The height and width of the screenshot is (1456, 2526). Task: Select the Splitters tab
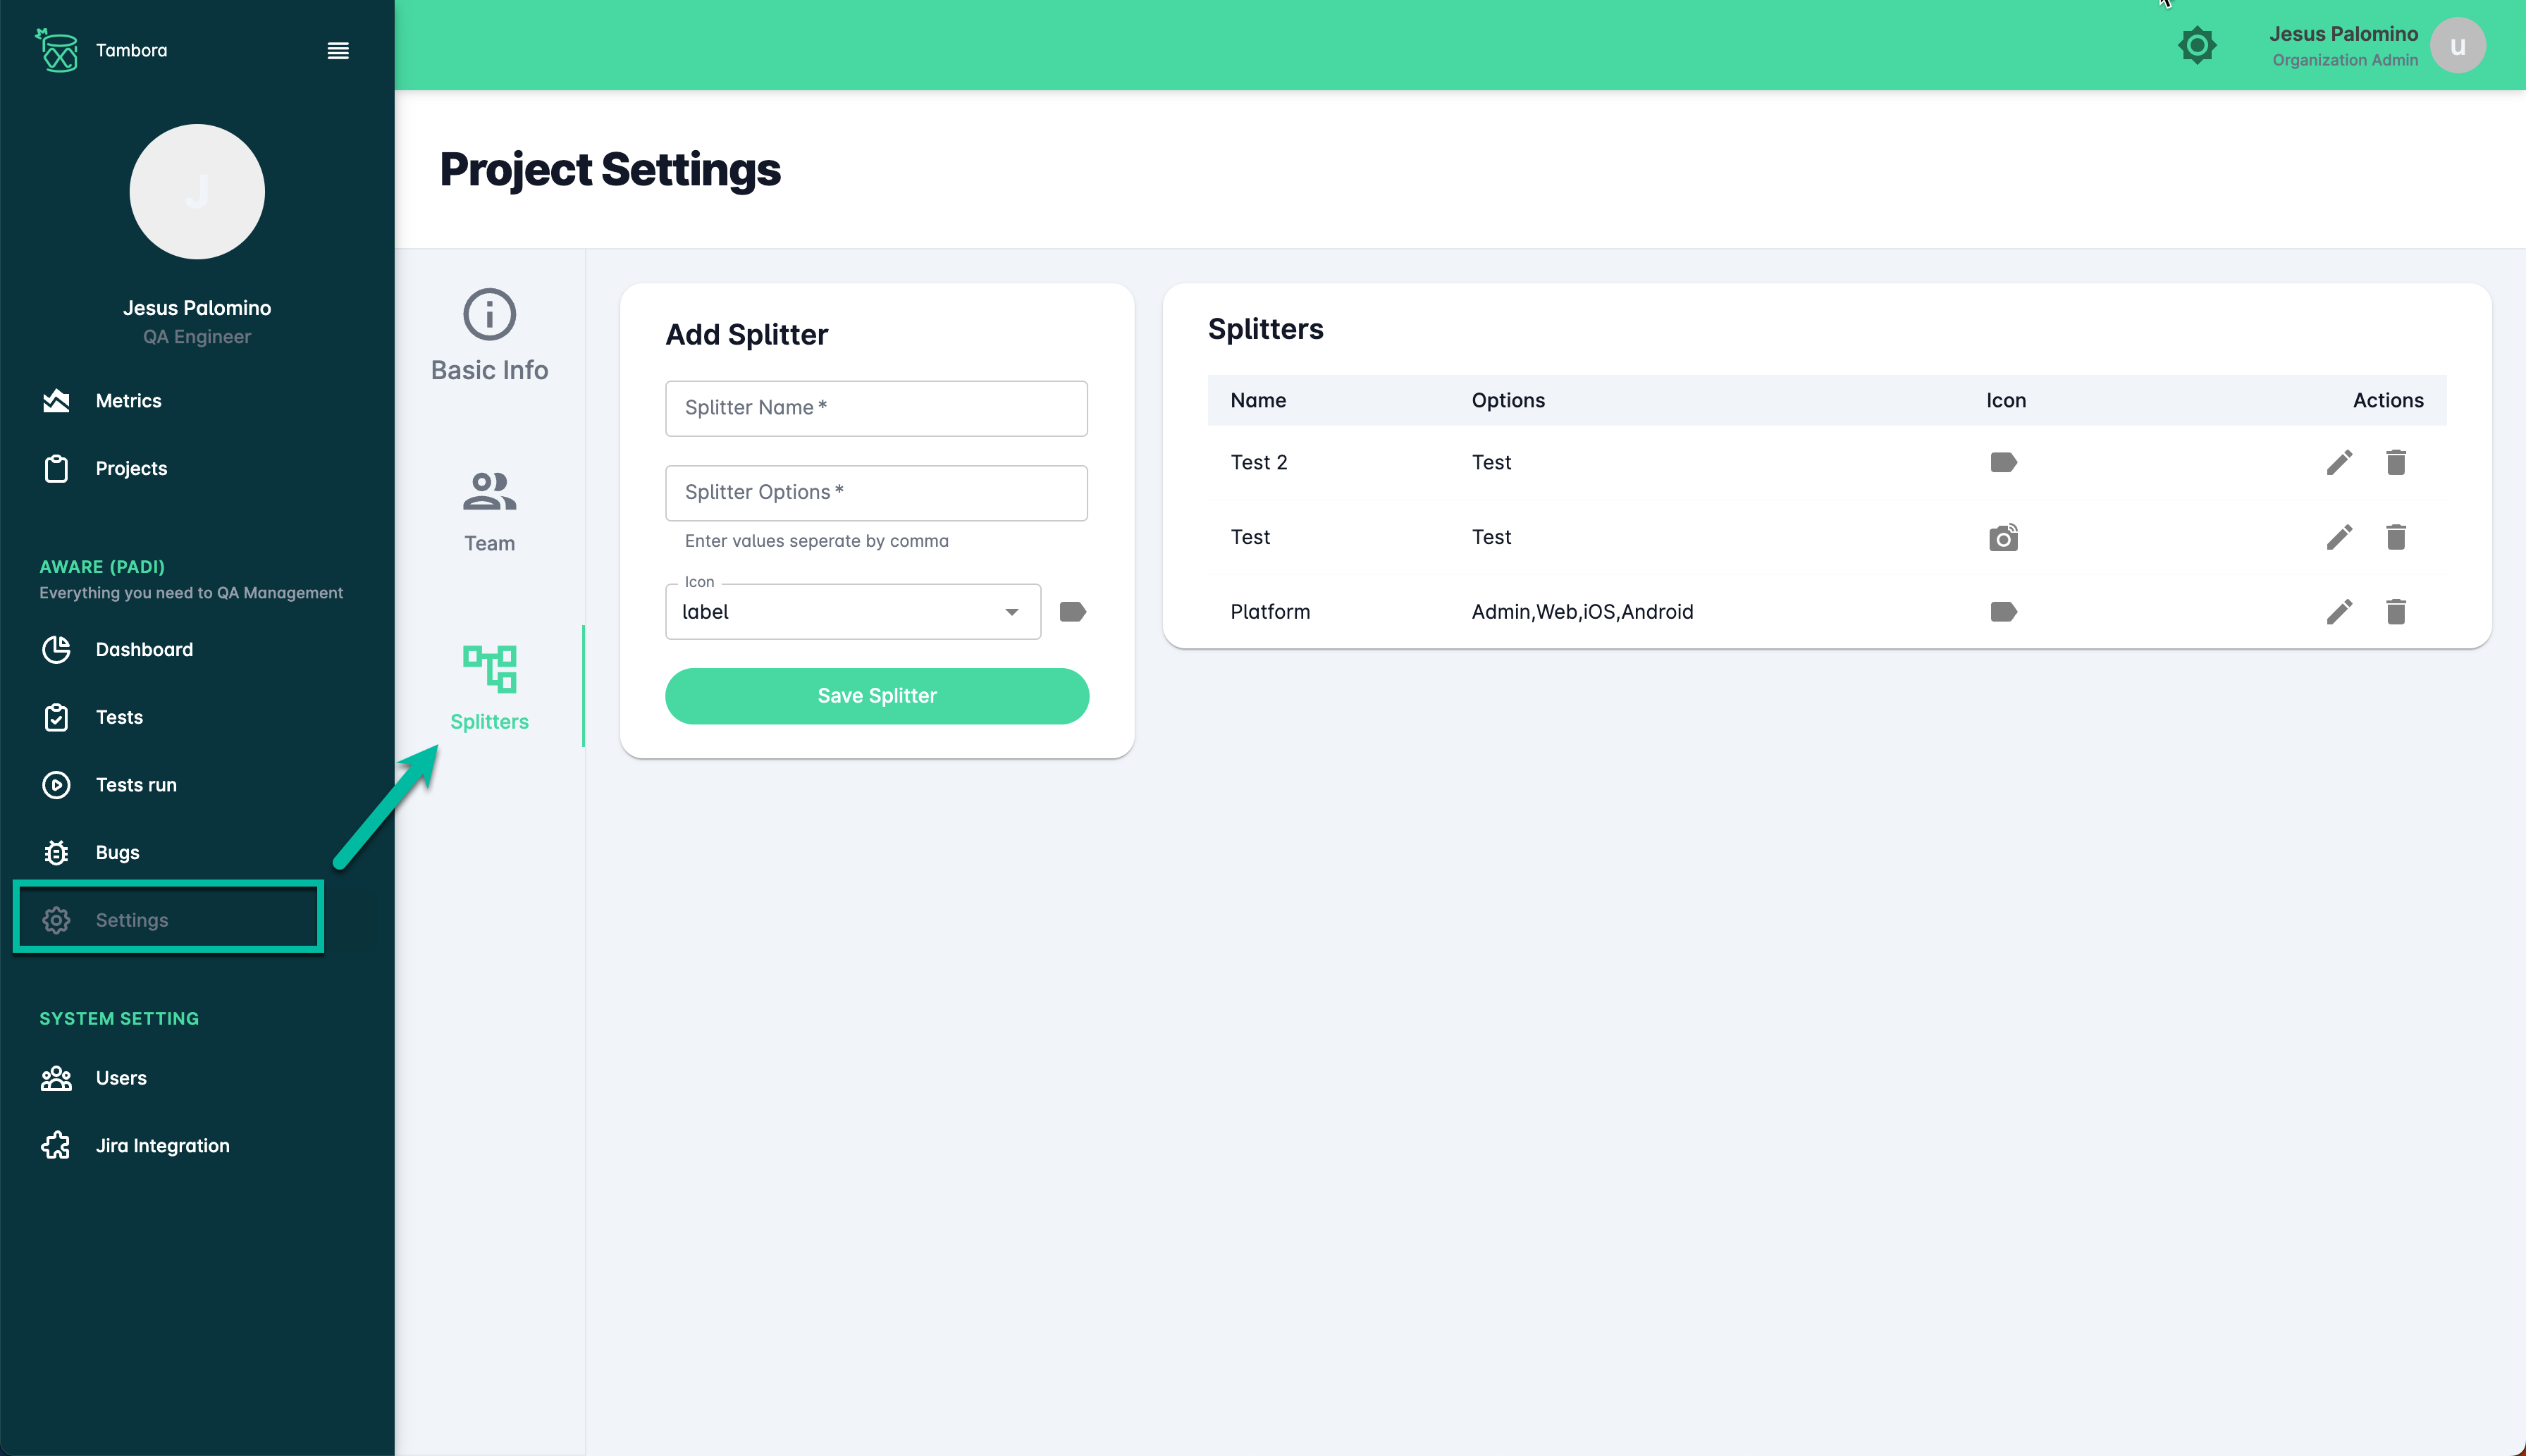(x=489, y=688)
